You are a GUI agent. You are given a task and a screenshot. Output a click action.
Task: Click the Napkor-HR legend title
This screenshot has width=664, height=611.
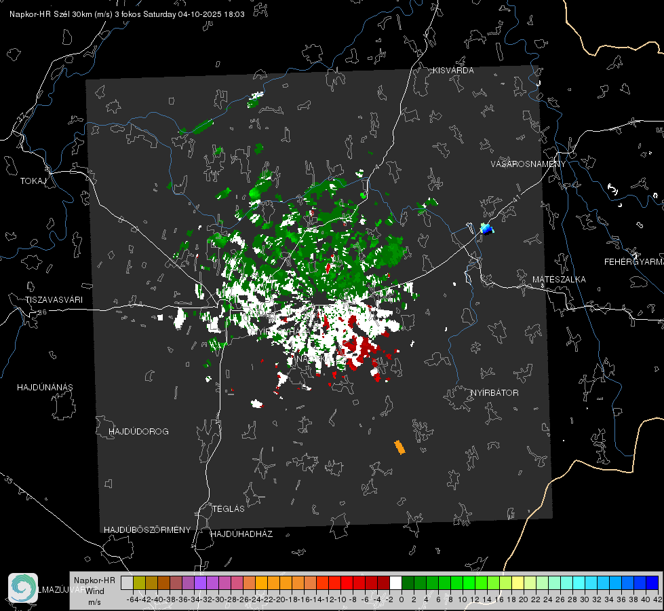tap(94, 580)
